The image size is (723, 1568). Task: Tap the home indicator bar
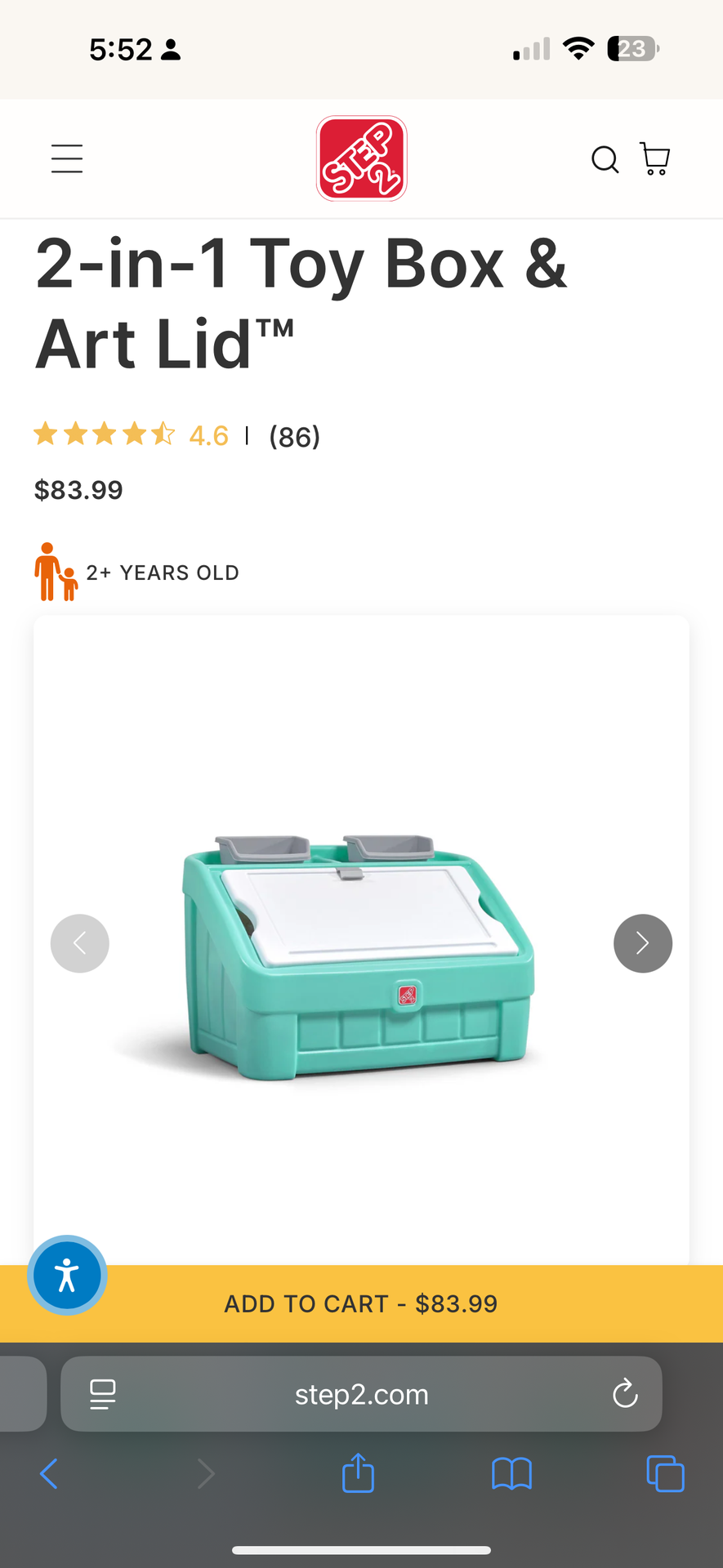tap(361, 1550)
